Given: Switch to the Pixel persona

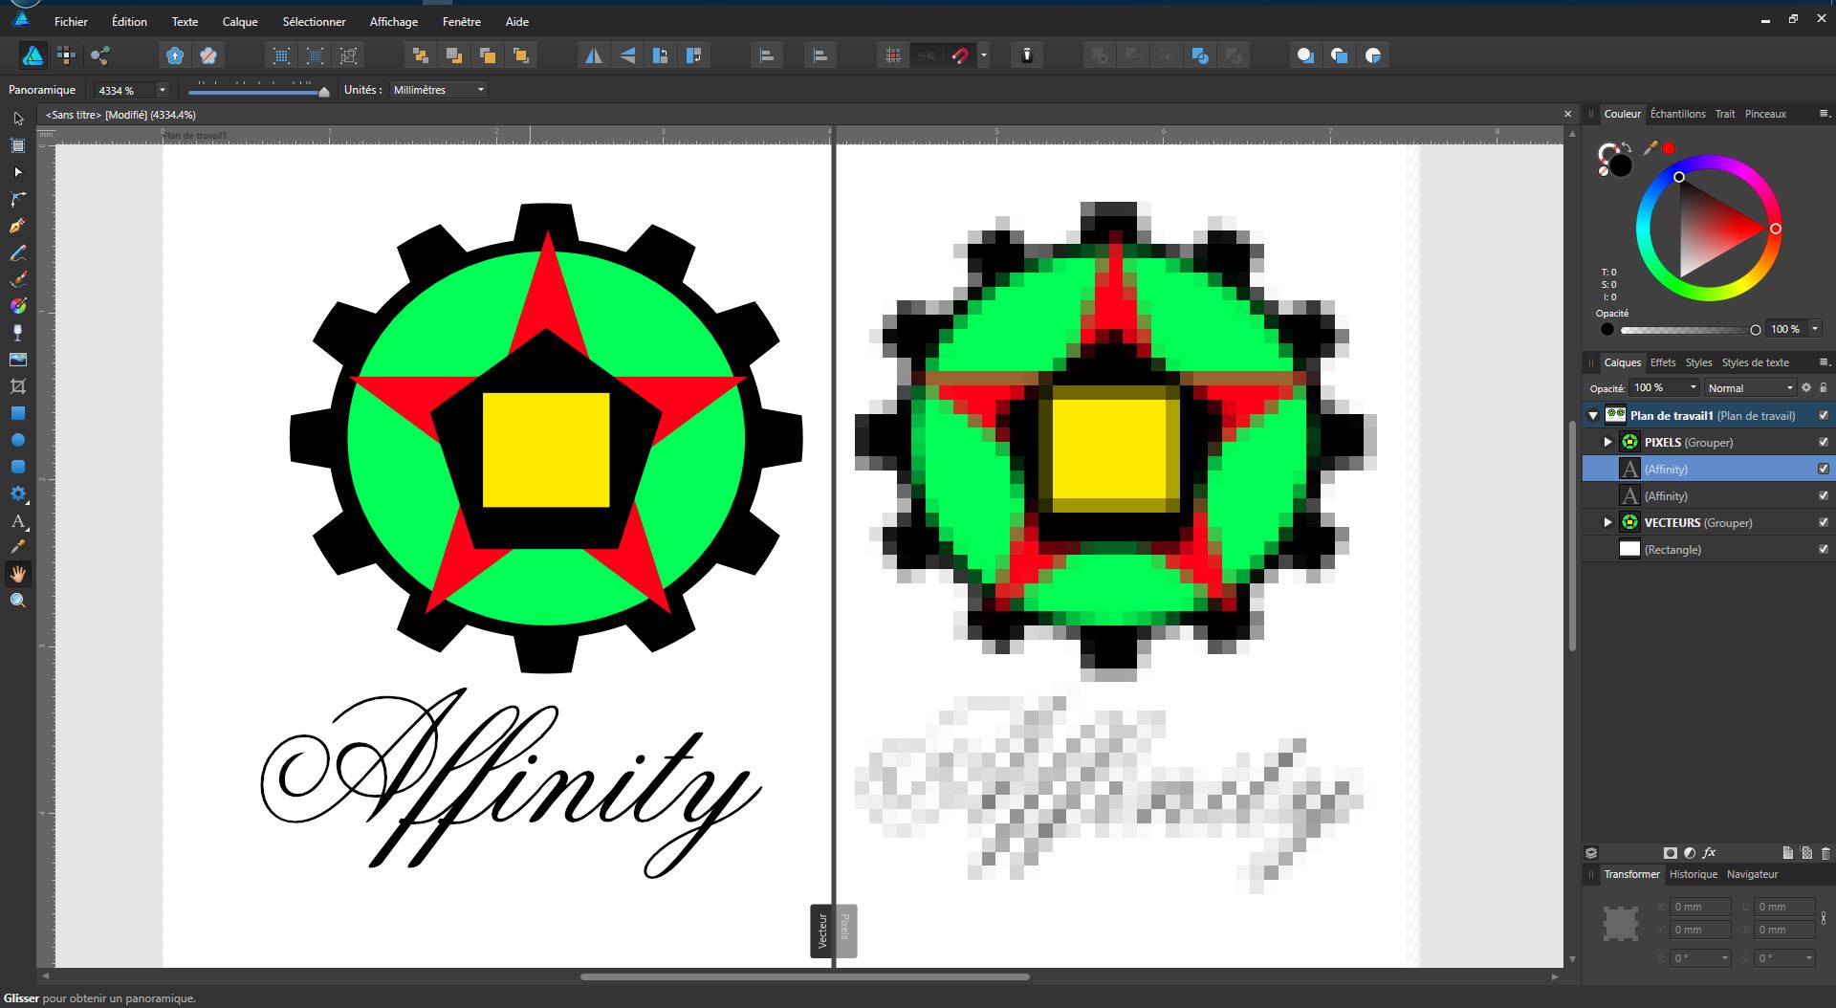Looking at the screenshot, I should point(66,55).
